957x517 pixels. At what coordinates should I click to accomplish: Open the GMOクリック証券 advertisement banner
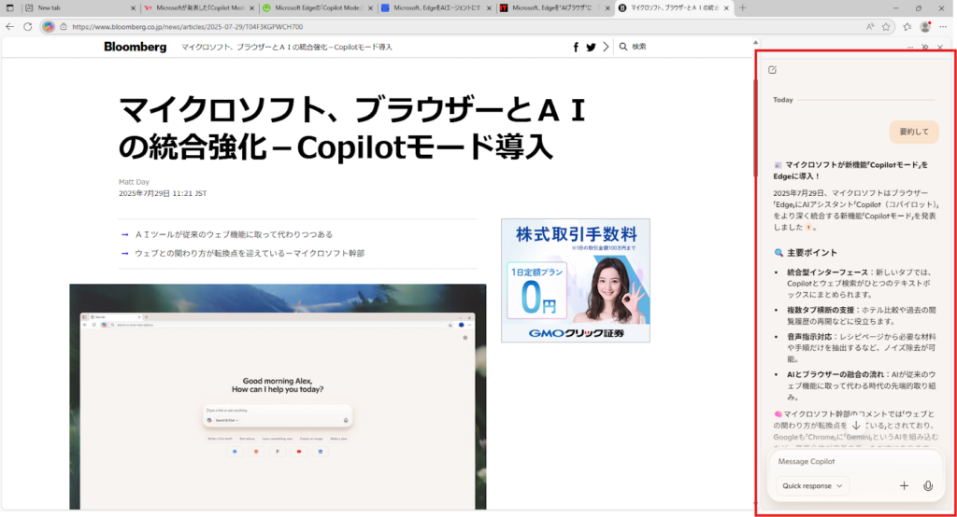576,281
